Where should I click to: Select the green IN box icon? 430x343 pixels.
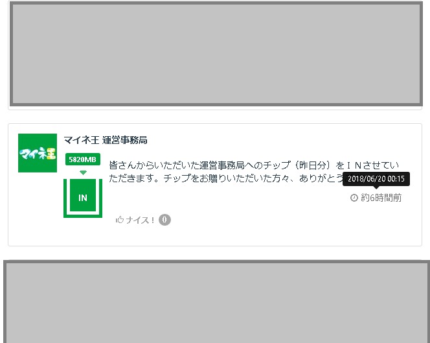pyautogui.click(x=83, y=198)
